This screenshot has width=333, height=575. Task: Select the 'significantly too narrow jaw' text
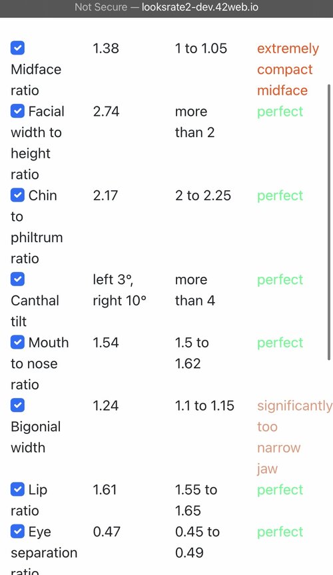294,437
